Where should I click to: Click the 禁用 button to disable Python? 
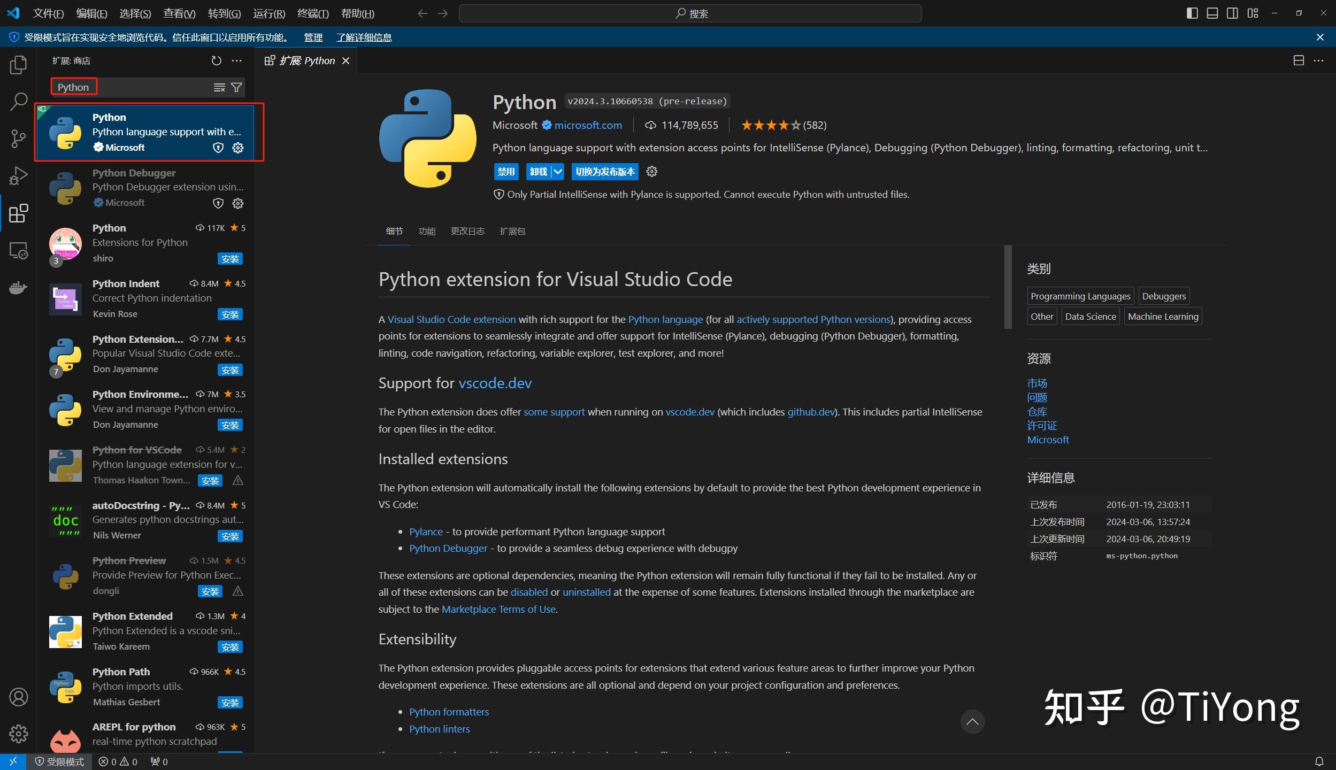click(505, 172)
